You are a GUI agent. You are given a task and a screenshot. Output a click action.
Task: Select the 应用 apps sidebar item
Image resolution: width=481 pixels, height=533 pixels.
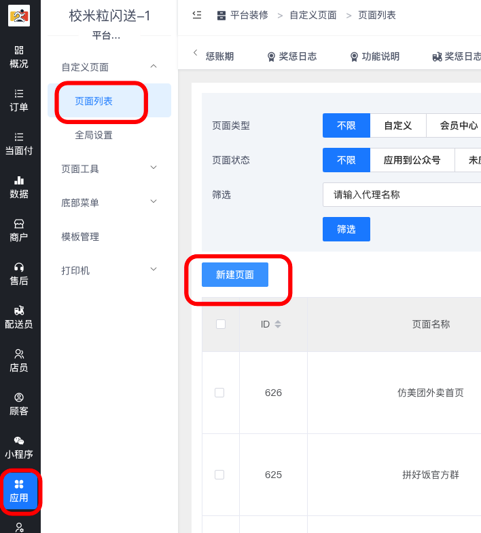19,491
